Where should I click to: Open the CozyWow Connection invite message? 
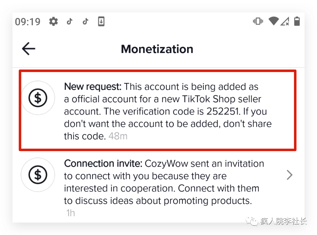[x=164, y=182]
